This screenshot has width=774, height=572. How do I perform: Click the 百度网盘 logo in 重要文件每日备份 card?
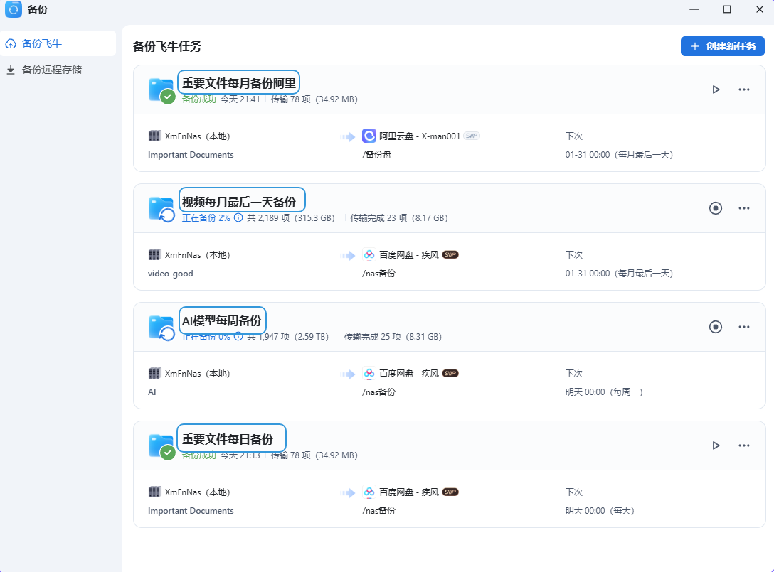point(369,492)
